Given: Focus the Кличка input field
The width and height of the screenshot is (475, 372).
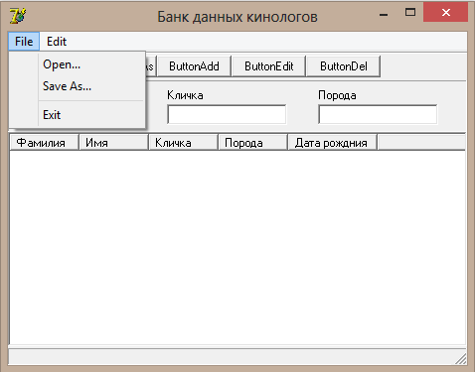Looking at the screenshot, I should (x=227, y=114).
